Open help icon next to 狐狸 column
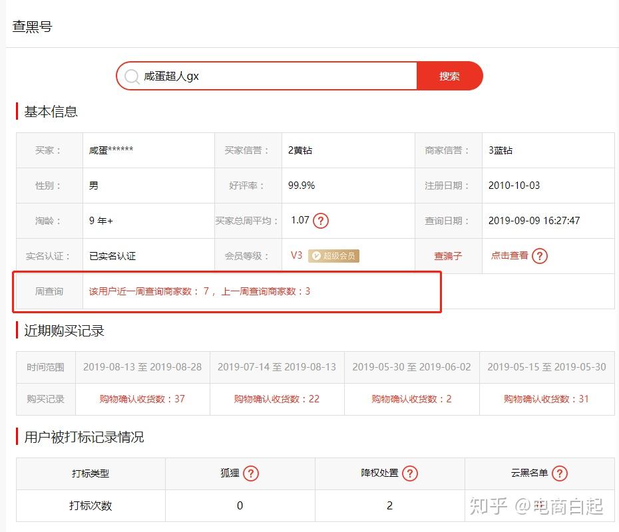The width and height of the screenshot is (619, 532). point(250,473)
